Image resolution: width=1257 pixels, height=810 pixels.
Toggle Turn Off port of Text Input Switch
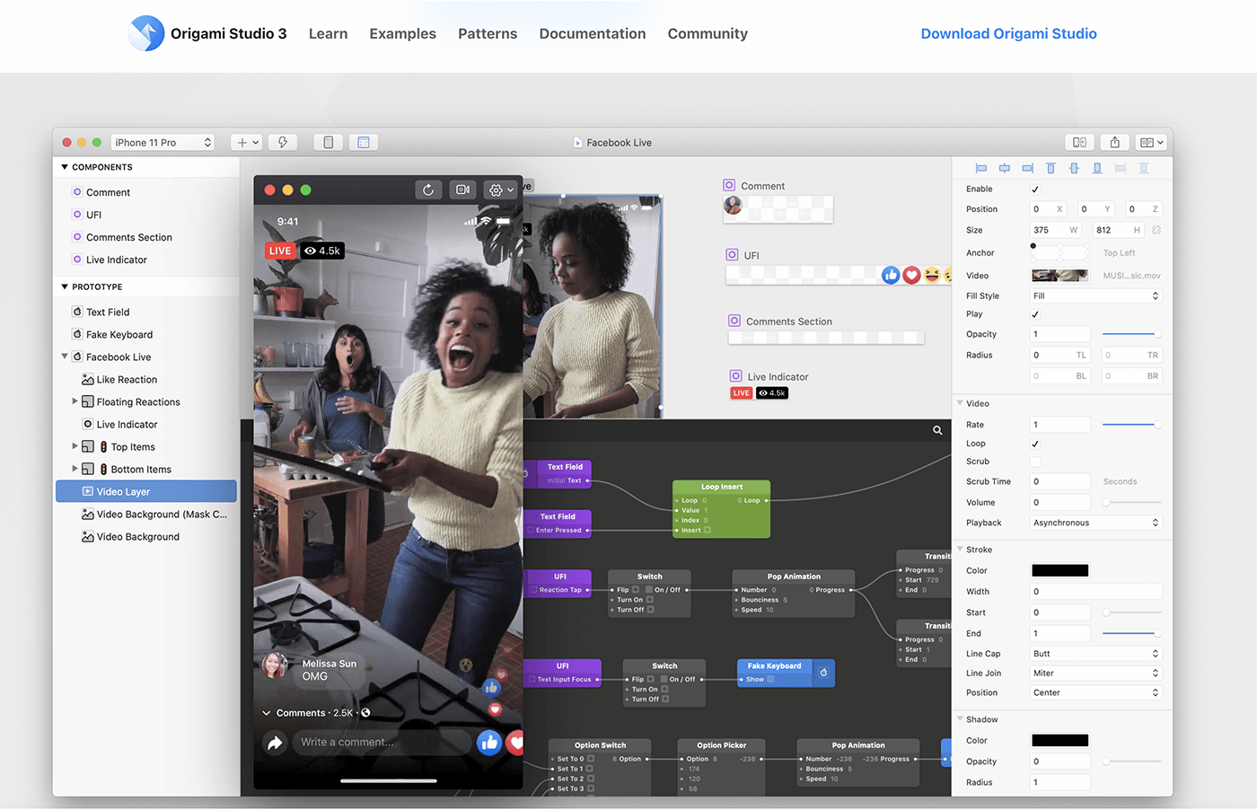[665, 699]
